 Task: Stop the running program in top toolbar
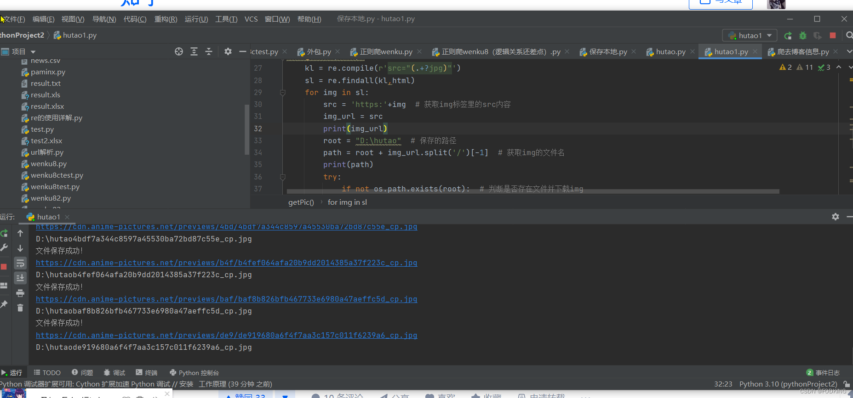(x=833, y=35)
